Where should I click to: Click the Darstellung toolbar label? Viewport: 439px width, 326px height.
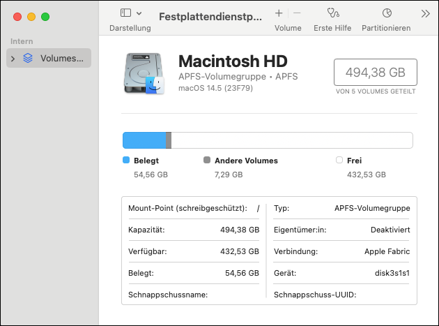(x=130, y=28)
